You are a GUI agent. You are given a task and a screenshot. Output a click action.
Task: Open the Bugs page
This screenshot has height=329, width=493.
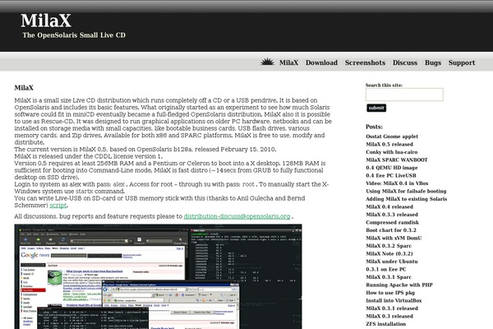[x=433, y=63]
